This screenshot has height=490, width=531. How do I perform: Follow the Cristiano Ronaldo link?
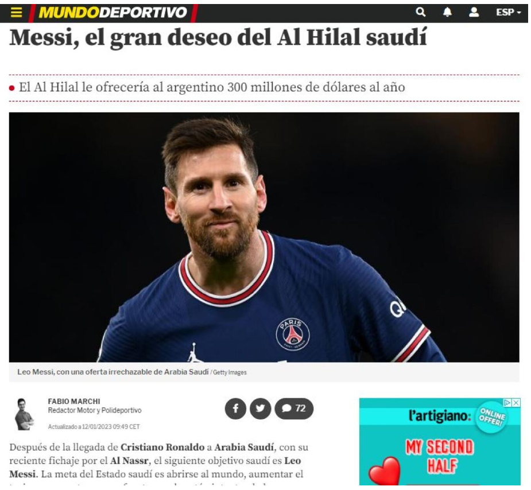click(162, 448)
